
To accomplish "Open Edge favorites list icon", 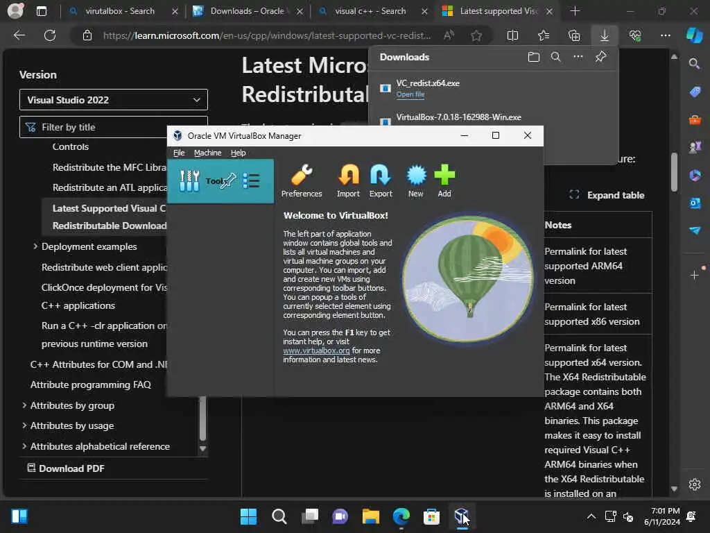I will 544,35.
